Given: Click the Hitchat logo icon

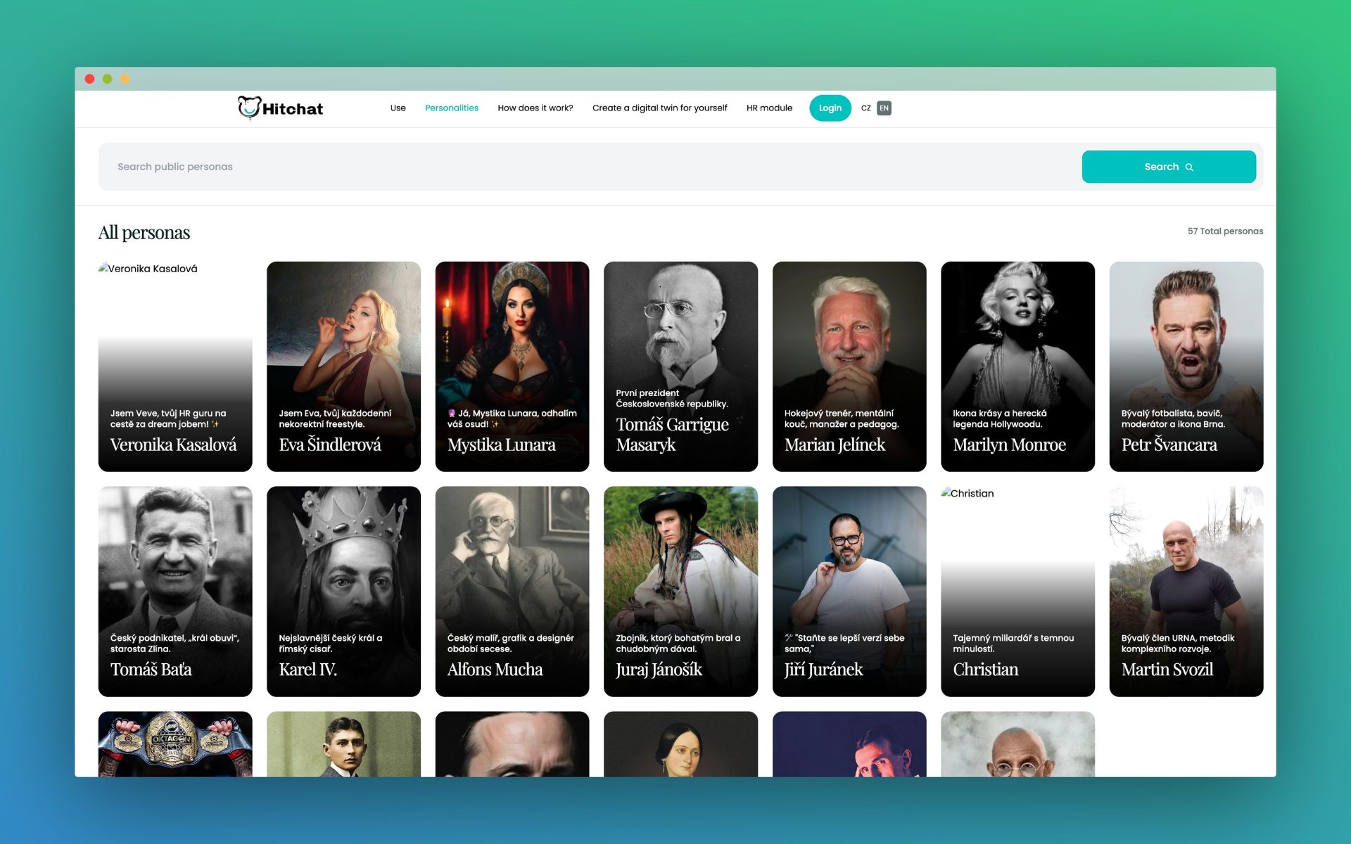Looking at the screenshot, I should (249, 108).
